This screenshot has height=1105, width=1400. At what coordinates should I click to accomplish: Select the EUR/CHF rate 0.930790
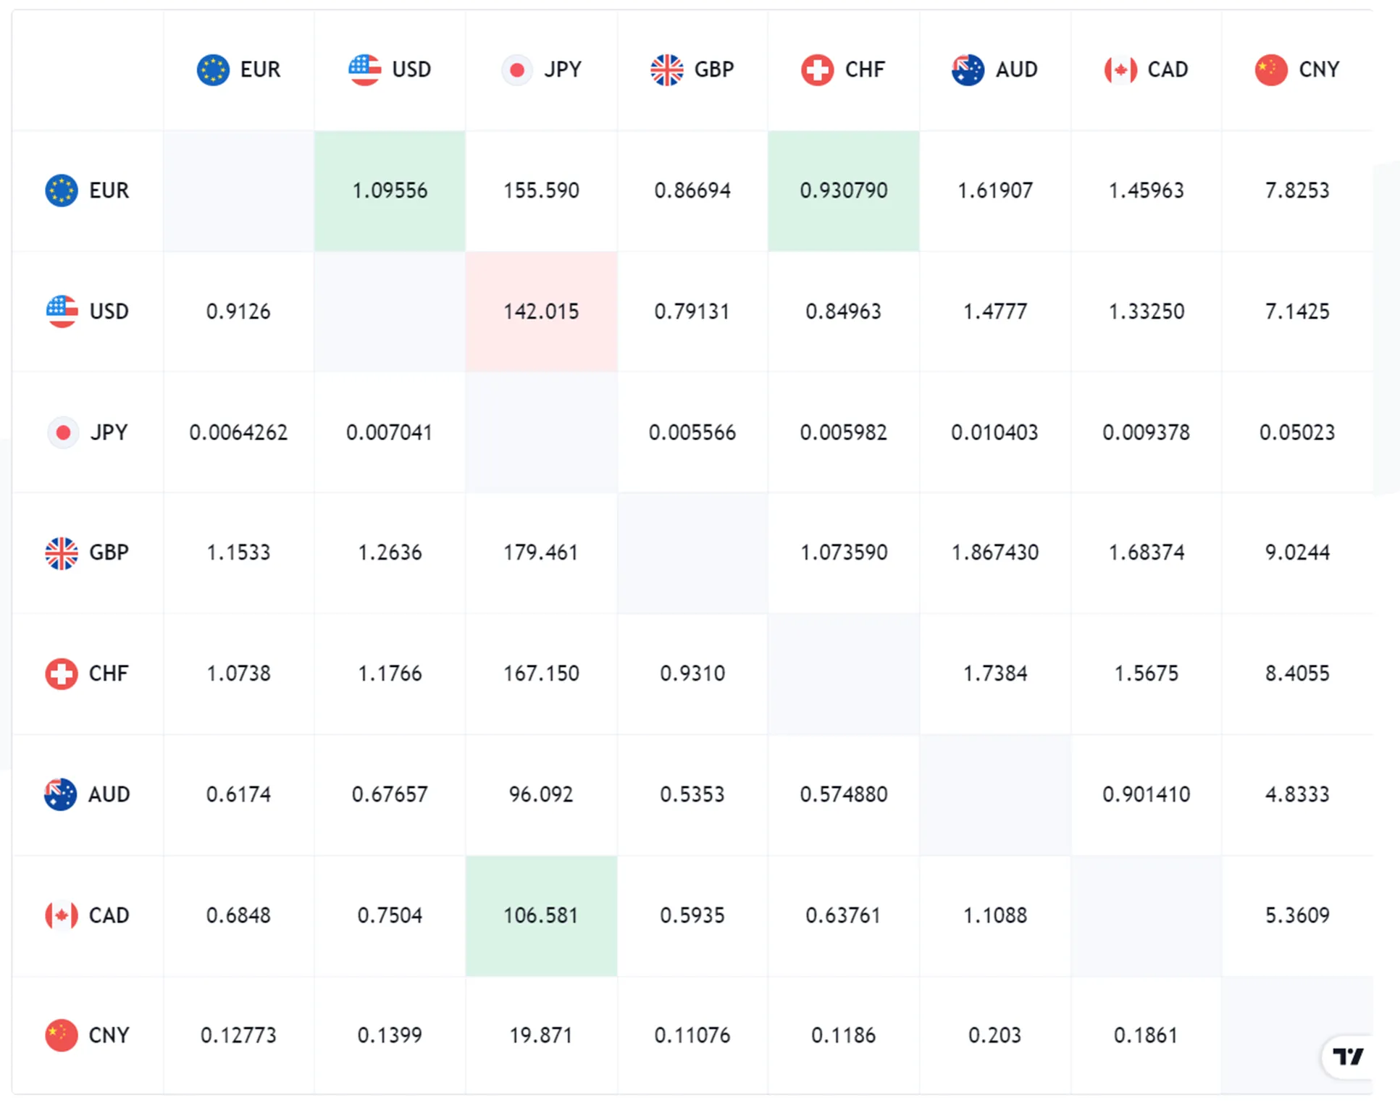[844, 191]
